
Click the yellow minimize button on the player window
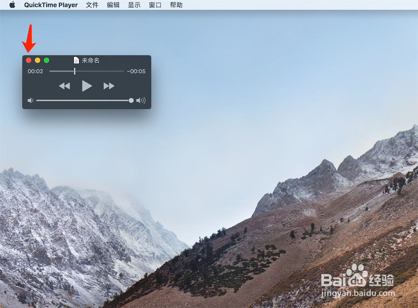37,60
